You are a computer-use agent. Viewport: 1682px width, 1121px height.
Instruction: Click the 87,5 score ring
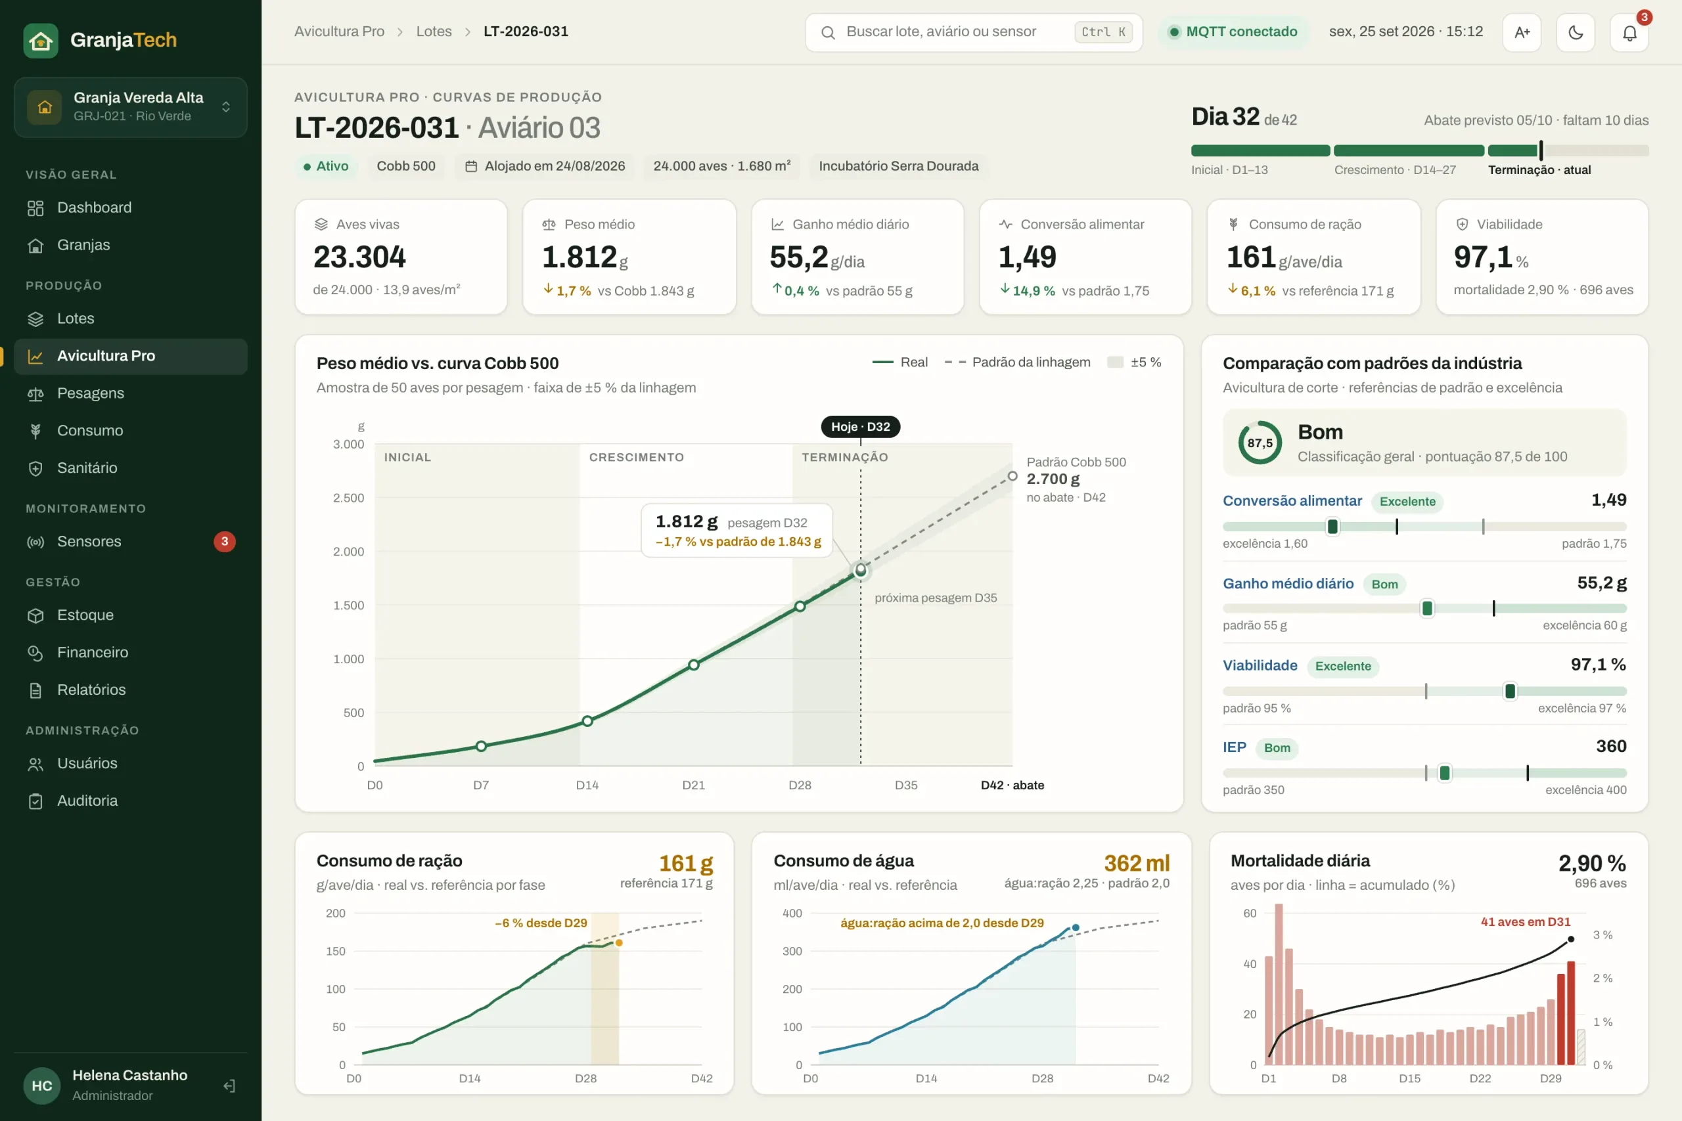pos(1260,443)
